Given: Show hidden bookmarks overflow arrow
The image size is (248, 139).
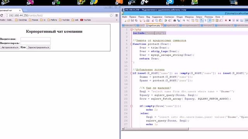Looking at the screenshot, I should tap(117, 20).
